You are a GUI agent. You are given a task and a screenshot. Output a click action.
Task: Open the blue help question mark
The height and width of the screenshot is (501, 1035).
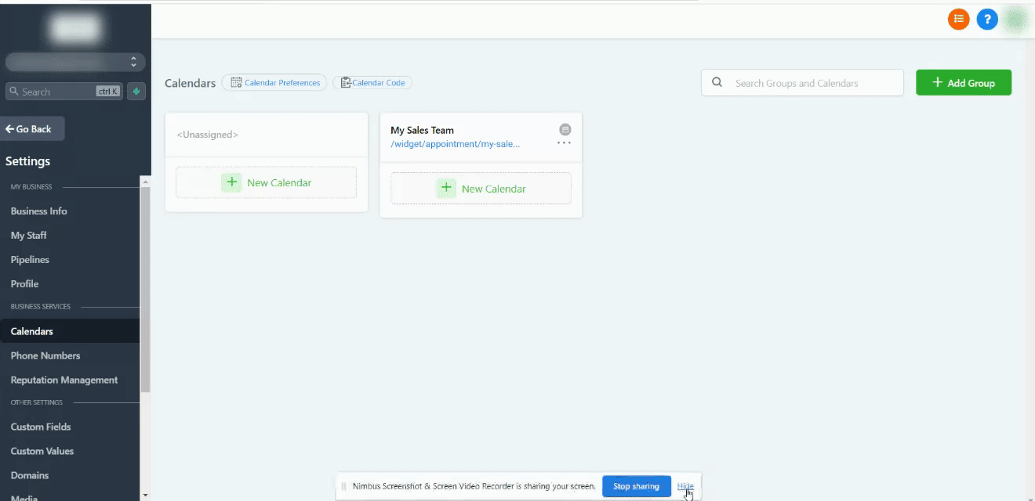[x=987, y=19]
